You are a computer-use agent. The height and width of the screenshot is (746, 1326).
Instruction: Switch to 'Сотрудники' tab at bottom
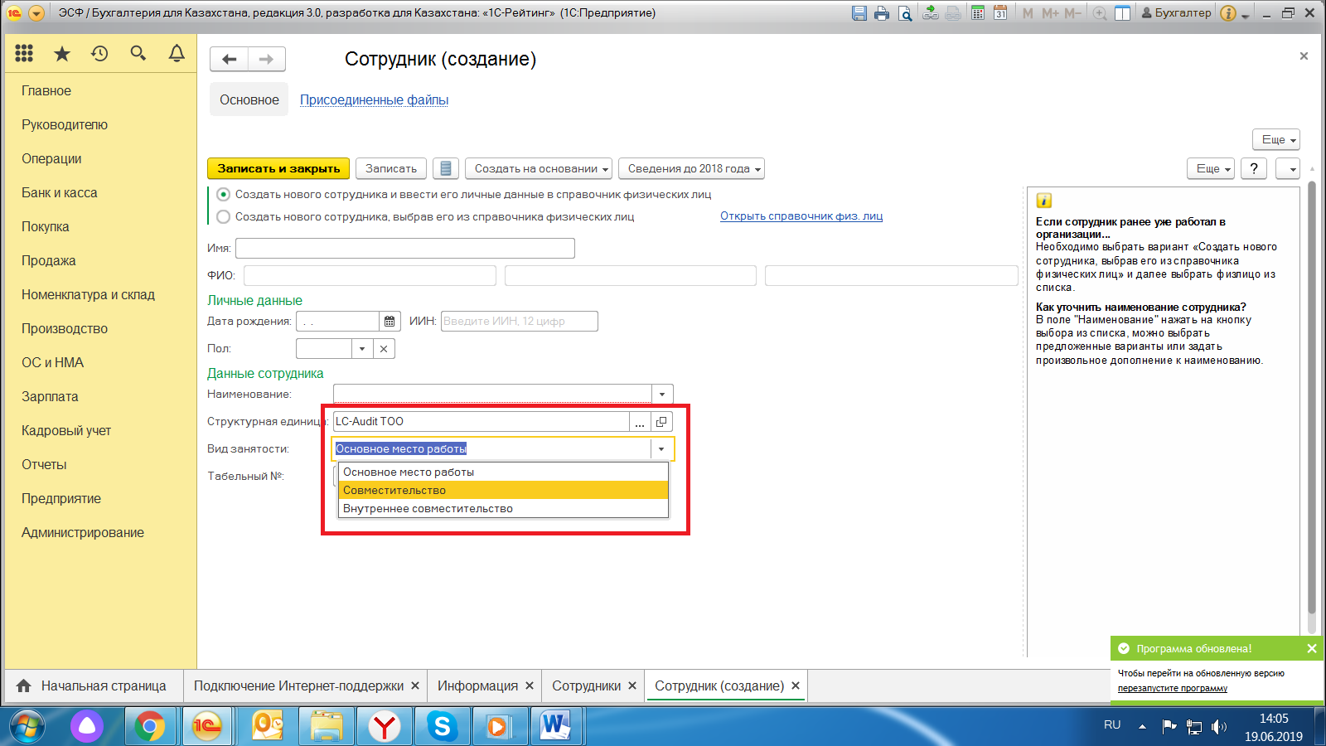pyautogui.click(x=586, y=686)
